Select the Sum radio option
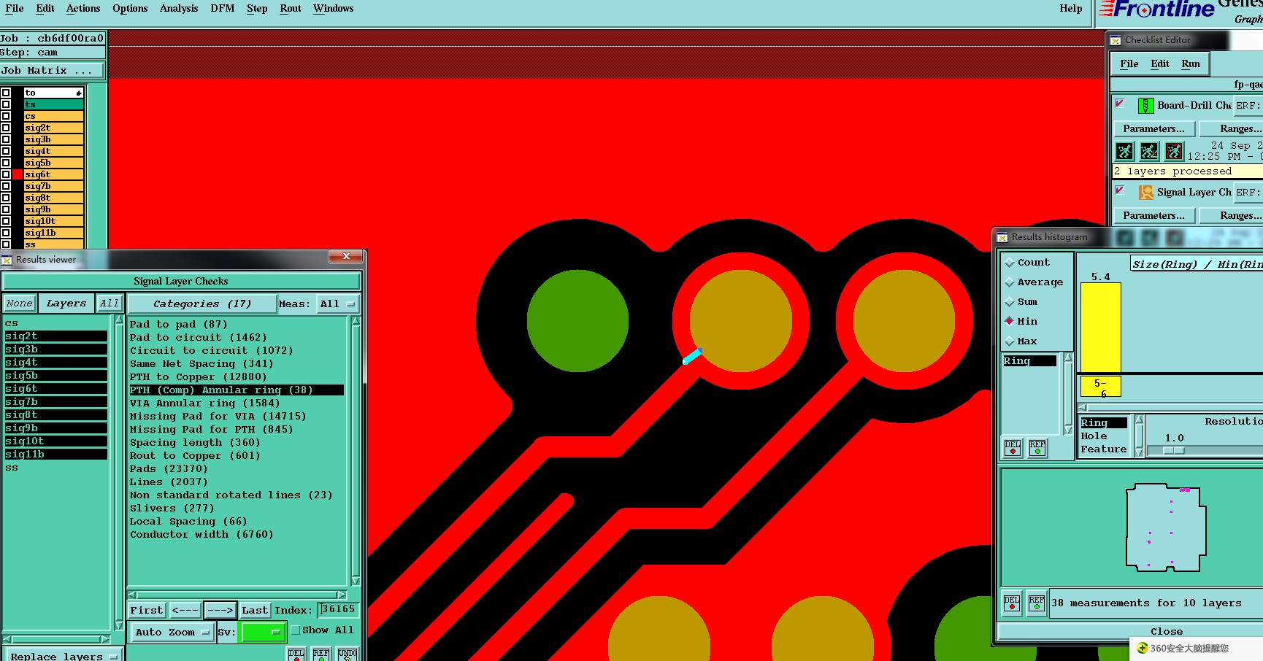 (1010, 302)
